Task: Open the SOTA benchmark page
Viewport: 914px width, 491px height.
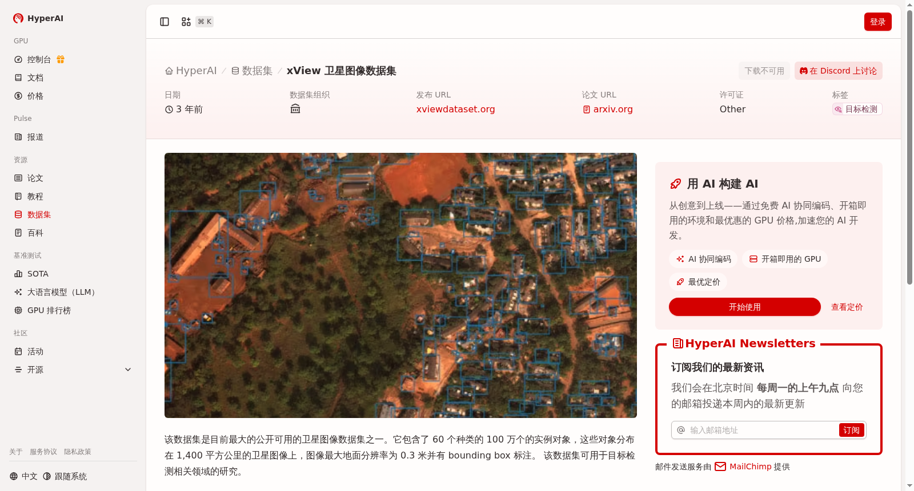Action: tap(38, 274)
